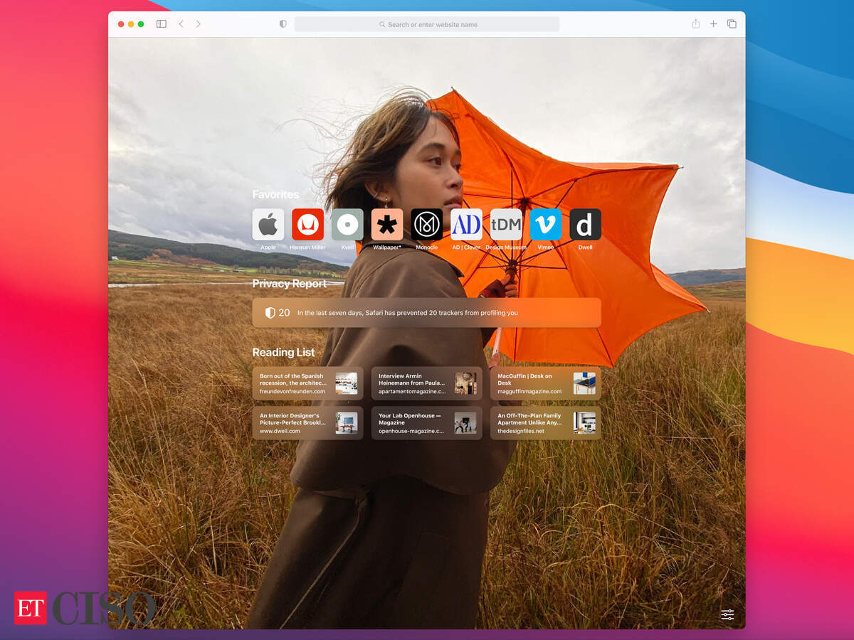
Task: Click the privacy shield icon in toolbar
Action: [283, 24]
